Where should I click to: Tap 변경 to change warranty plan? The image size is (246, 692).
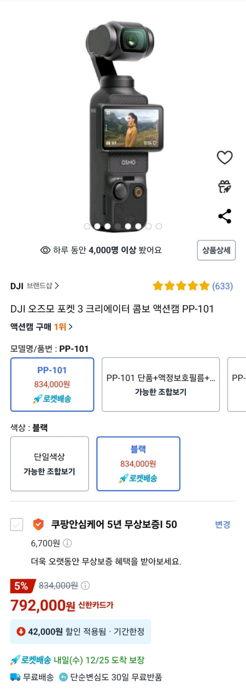(222, 524)
